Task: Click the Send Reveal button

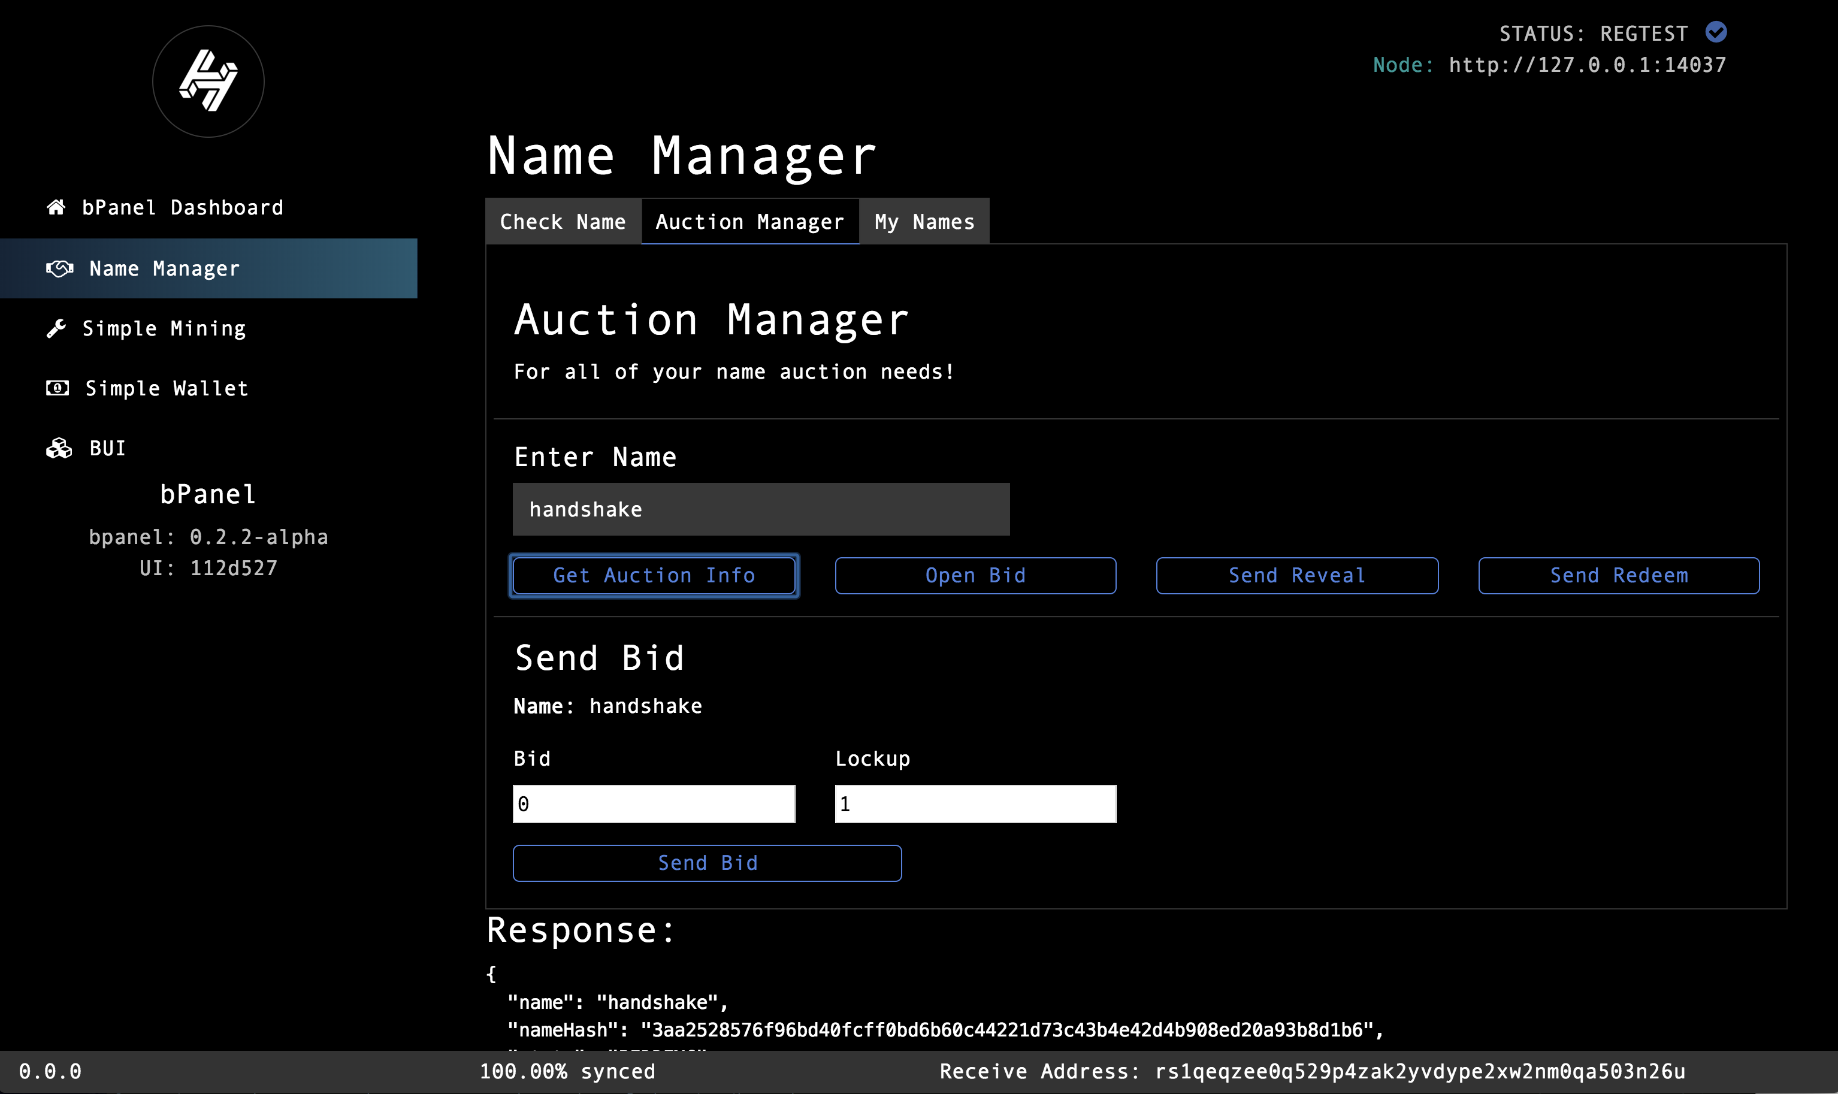Action: click(x=1297, y=576)
